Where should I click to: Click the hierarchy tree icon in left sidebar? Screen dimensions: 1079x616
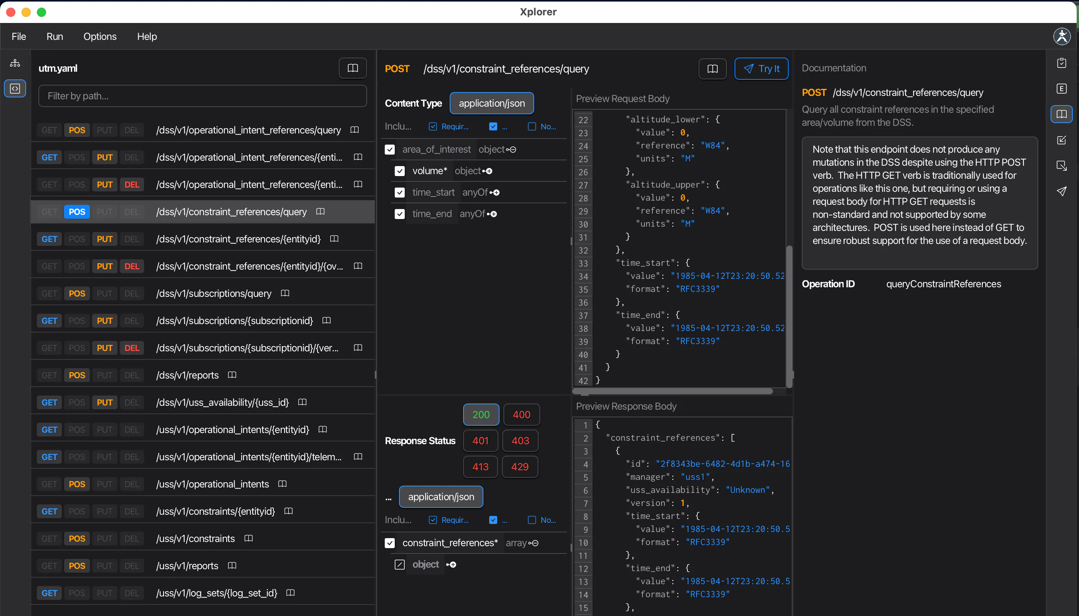15,63
